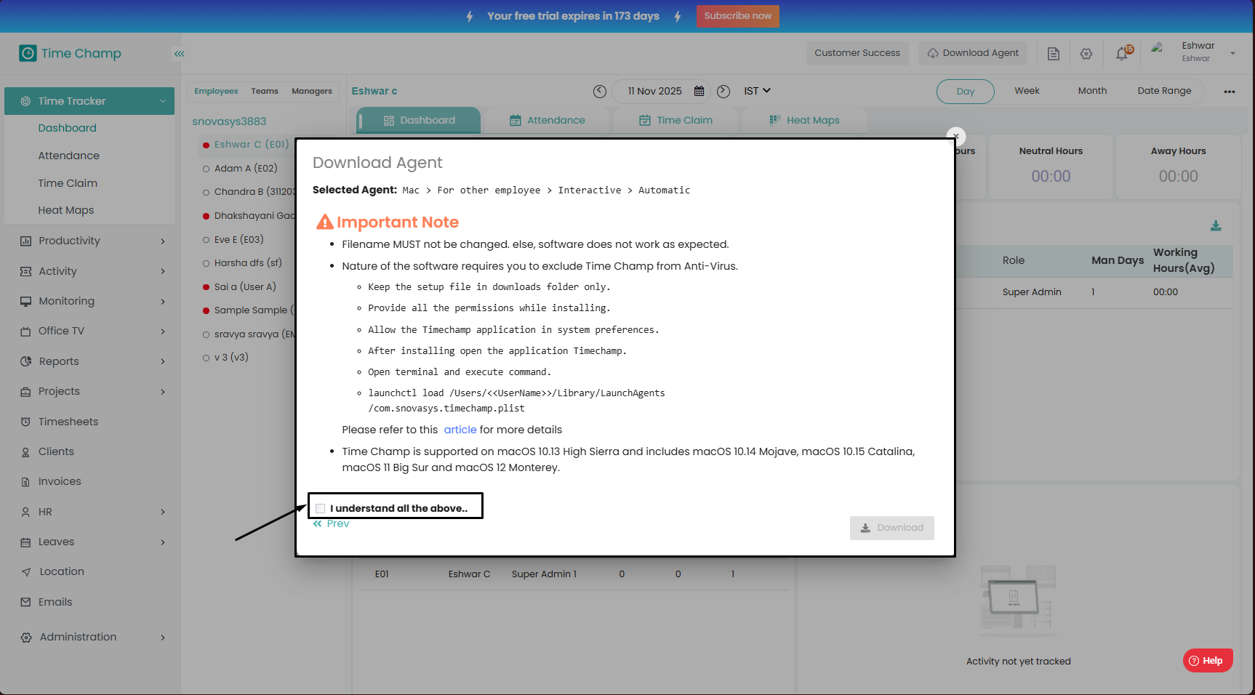Go to next day arrow icon

[x=723, y=91]
